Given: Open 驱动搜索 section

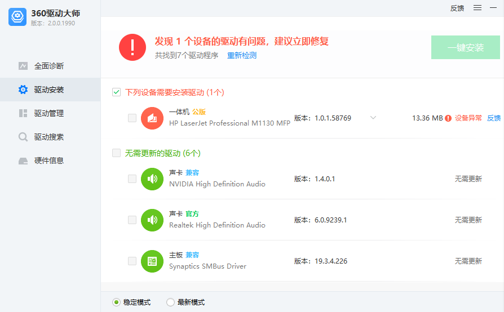Looking at the screenshot, I should (x=50, y=137).
